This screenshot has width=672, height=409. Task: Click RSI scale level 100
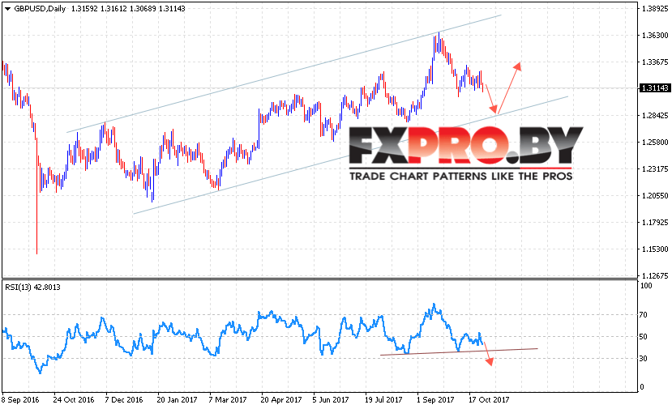[x=646, y=286]
